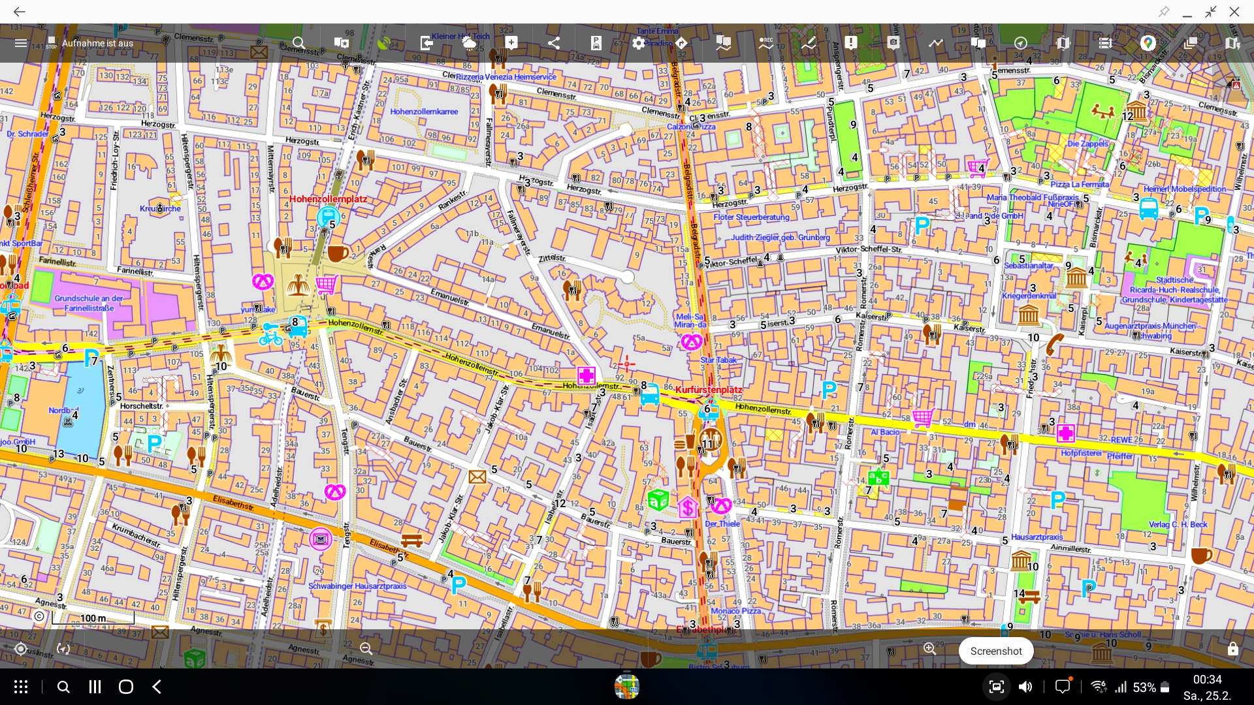Open the map manager icon

tap(1063, 43)
